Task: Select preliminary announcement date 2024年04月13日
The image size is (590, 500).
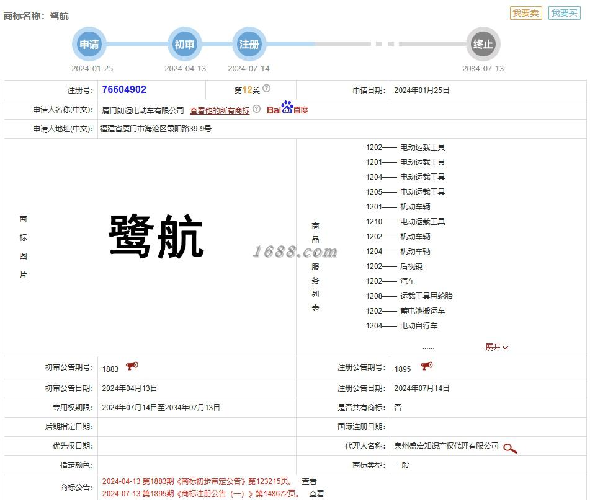Action: click(x=130, y=388)
